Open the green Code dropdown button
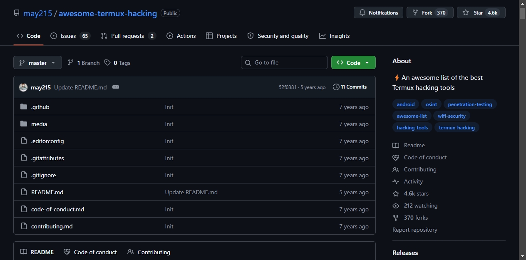The height and width of the screenshot is (260, 526). tap(353, 63)
